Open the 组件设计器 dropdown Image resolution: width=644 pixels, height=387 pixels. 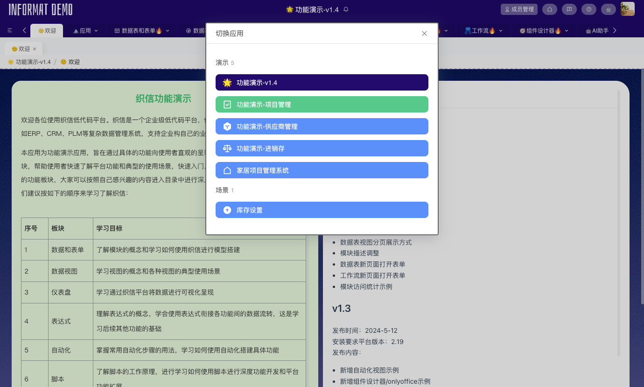pyautogui.click(x=544, y=30)
